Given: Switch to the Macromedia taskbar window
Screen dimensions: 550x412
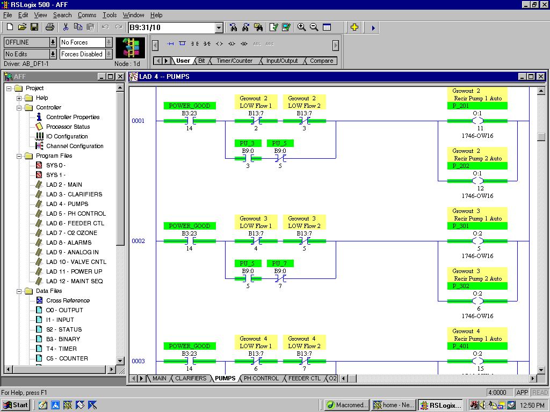Looking at the screenshot, I should [347, 405].
